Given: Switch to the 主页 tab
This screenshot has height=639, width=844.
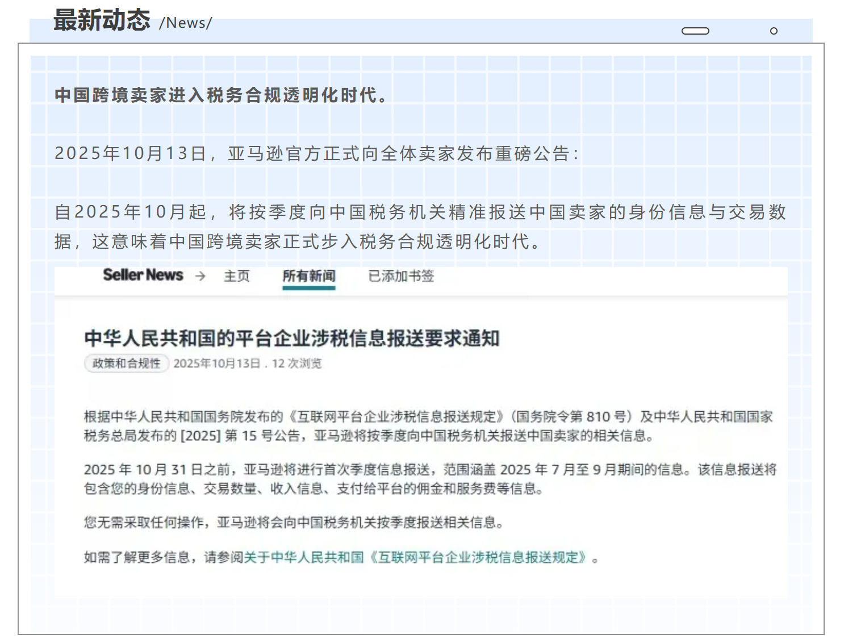Looking at the screenshot, I should pyautogui.click(x=236, y=277).
